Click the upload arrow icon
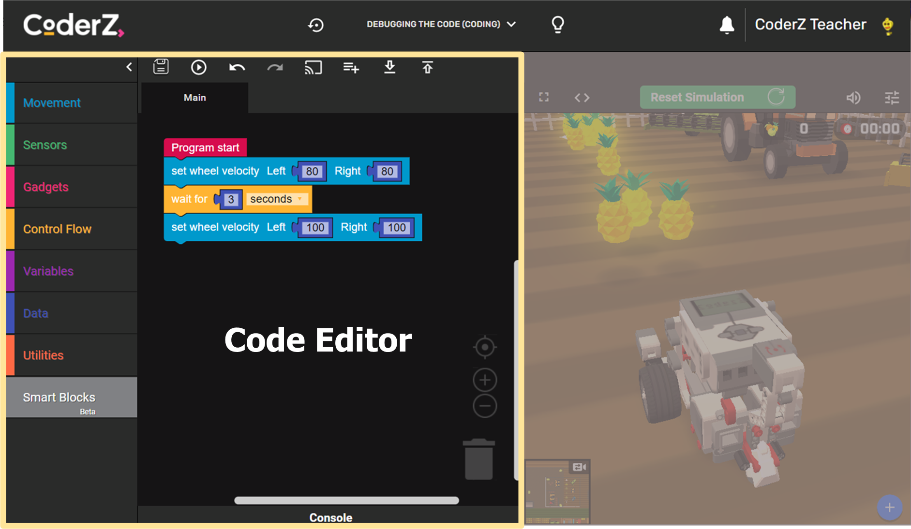Image resolution: width=911 pixels, height=529 pixels. tap(427, 67)
